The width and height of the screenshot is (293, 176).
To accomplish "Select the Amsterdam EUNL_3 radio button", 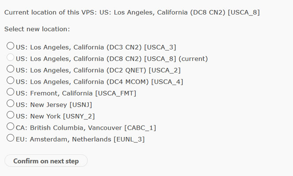I will [x=10, y=138].
